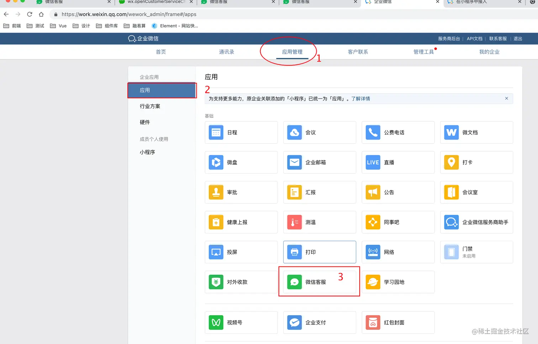
Task: Dismiss the notice banner with X
Action: coord(506,99)
